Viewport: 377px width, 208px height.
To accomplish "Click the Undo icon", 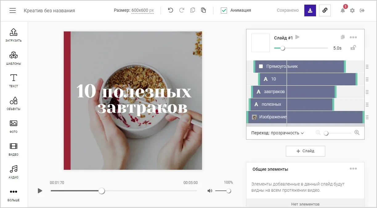I will pos(170,10).
